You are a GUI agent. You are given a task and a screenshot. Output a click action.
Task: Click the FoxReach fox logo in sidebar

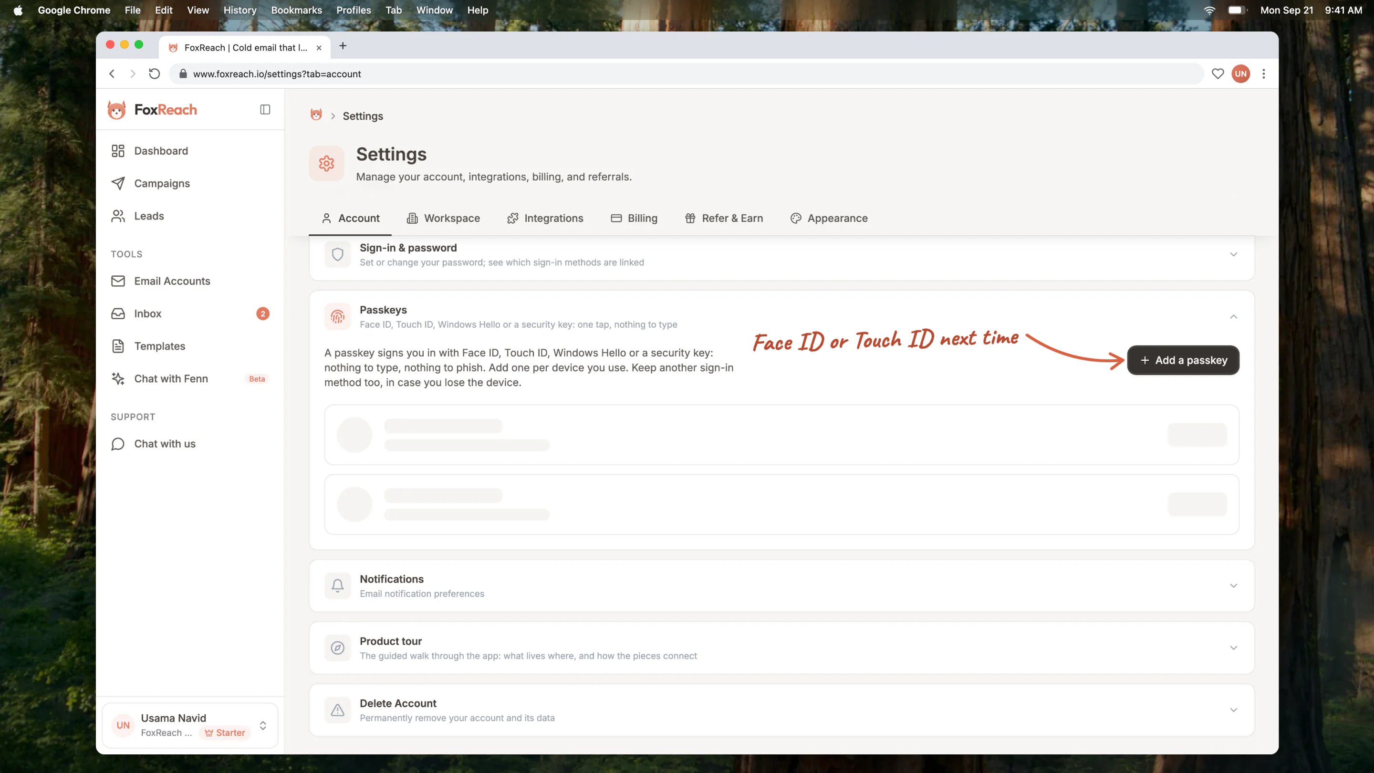click(116, 110)
